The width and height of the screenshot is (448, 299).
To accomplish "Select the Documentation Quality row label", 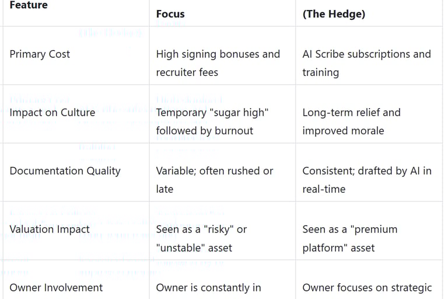I will 65,171.
